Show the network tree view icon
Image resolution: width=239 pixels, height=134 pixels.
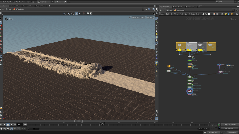[206, 14]
